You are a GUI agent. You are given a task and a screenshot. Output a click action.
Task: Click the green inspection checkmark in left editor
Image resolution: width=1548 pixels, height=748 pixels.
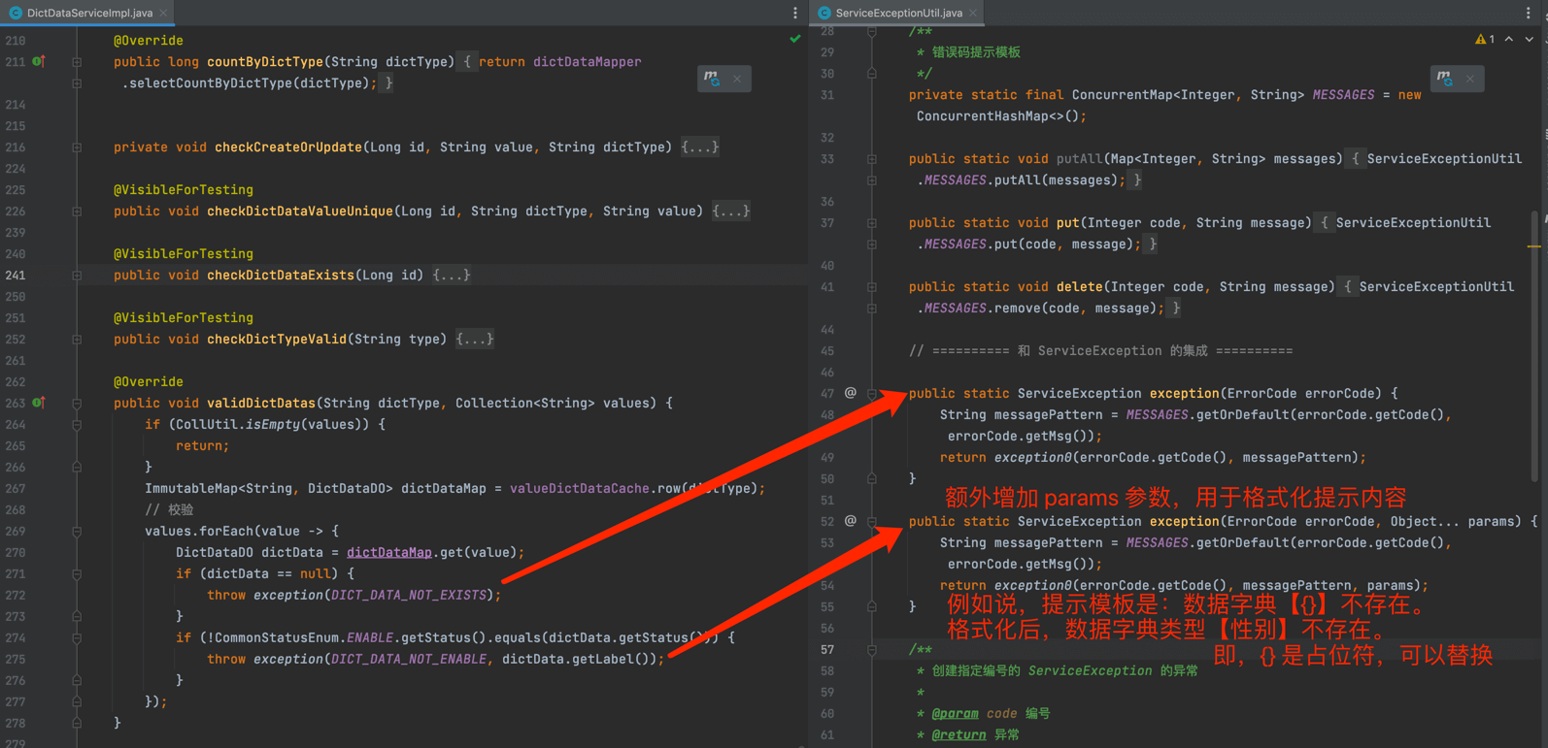[795, 40]
